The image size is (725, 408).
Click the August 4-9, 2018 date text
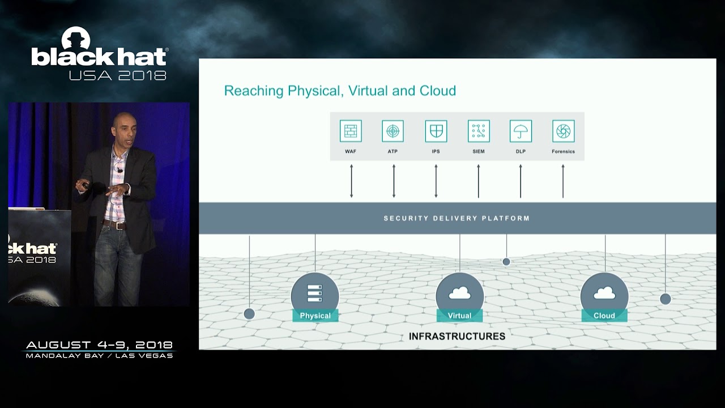[x=99, y=345]
